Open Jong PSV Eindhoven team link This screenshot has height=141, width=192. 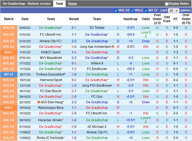click(97, 85)
